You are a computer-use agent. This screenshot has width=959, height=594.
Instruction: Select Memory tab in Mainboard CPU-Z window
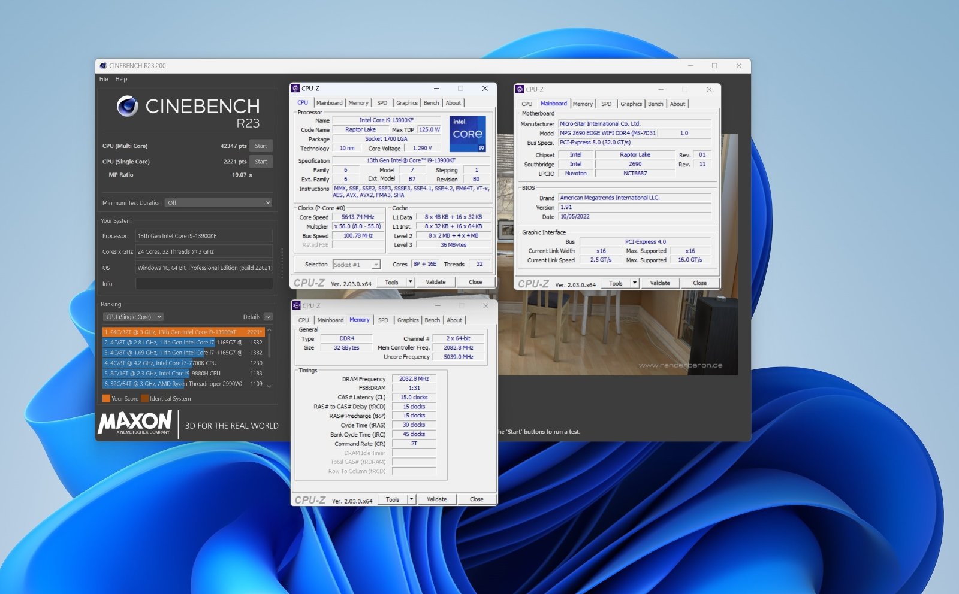pyautogui.click(x=583, y=104)
